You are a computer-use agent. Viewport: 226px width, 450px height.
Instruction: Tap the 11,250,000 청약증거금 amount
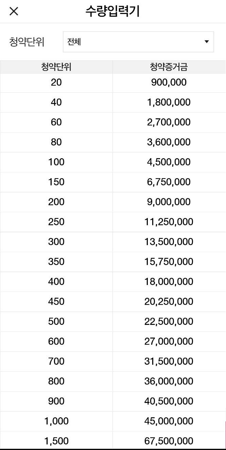pos(169,222)
